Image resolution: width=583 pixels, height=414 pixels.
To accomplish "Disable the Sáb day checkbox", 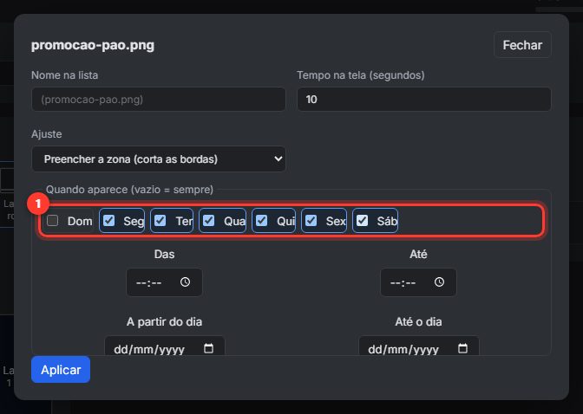I will coord(362,221).
